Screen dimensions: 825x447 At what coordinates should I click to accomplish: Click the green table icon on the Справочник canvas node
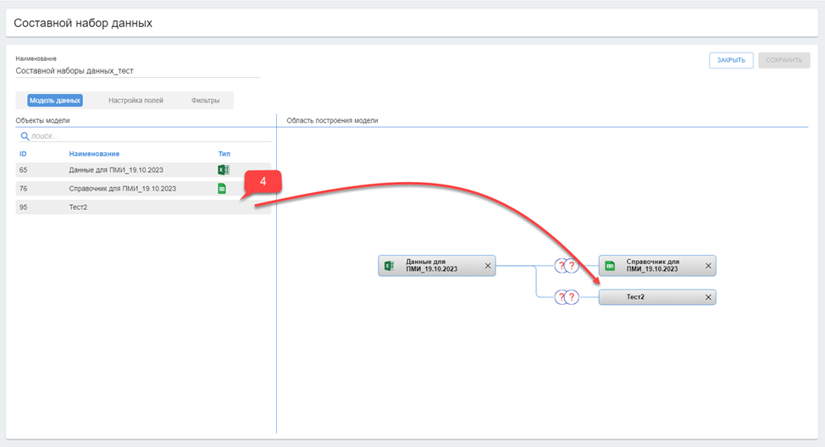point(610,266)
